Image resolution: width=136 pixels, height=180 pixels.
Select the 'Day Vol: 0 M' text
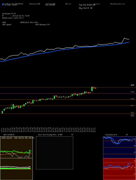click(85, 8)
